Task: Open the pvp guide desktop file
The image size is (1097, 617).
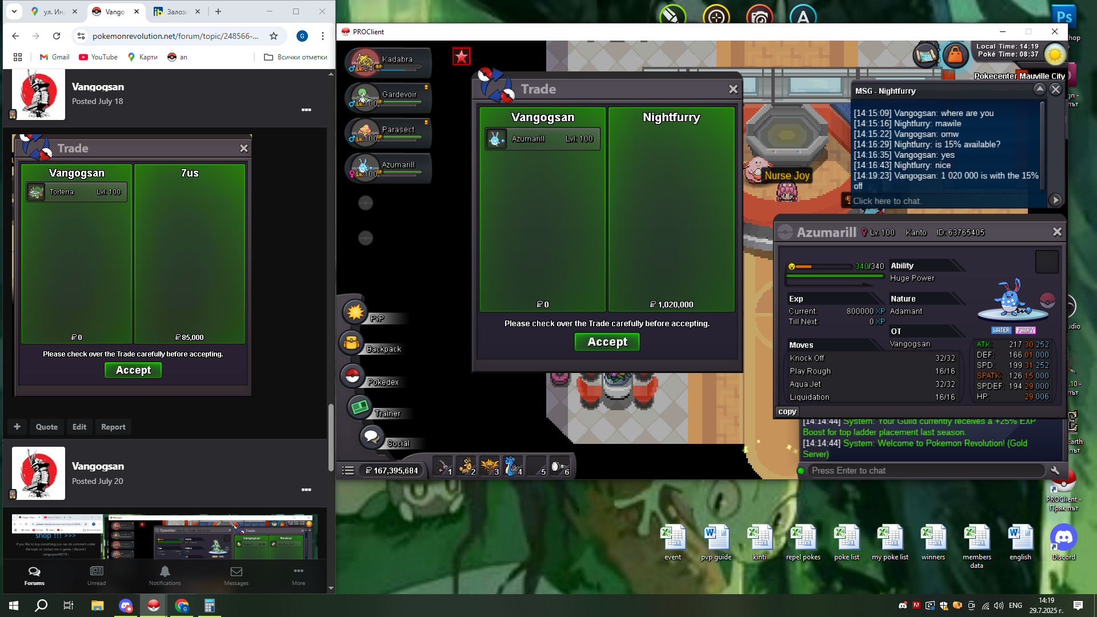Action: point(716,543)
